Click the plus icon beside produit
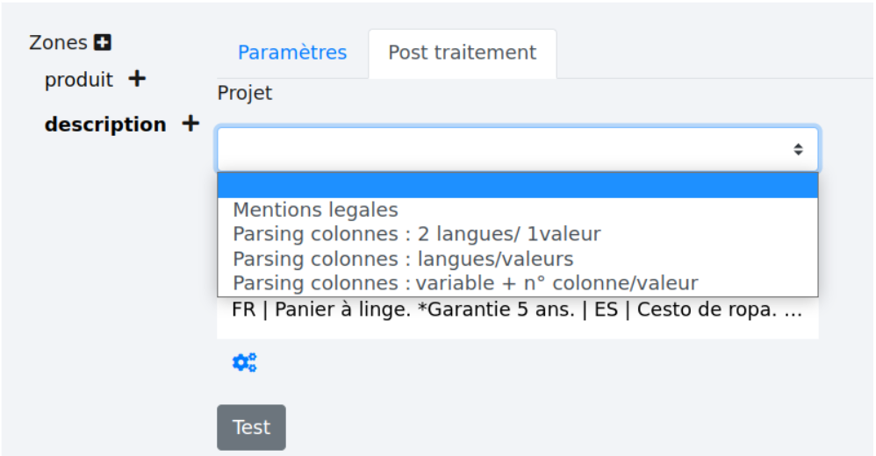The width and height of the screenshot is (876, 456). pos(136,79)
